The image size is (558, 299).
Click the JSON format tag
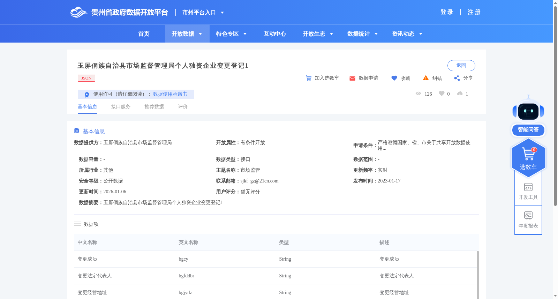(x=86, y=78)
